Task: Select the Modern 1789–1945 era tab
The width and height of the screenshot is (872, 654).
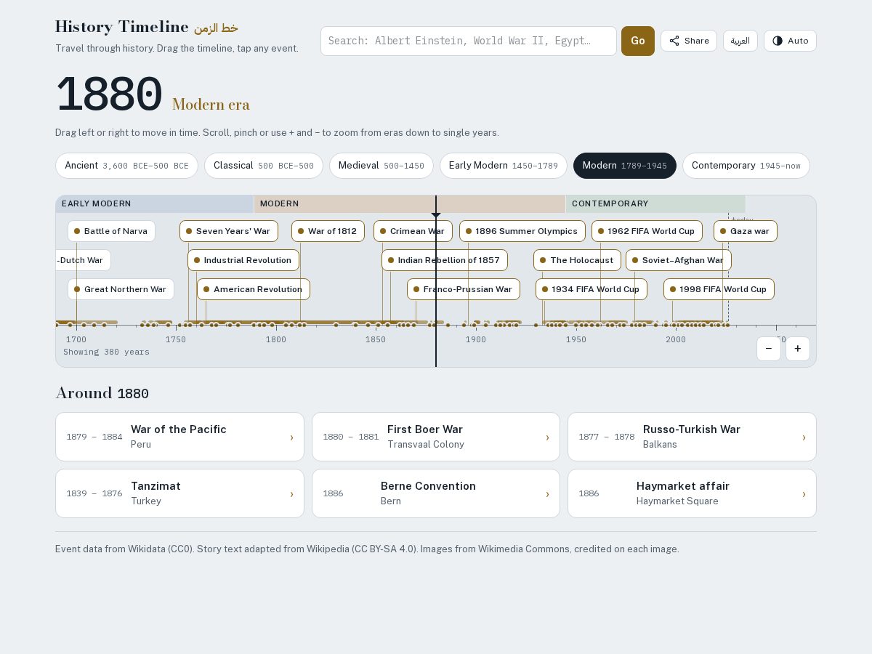Action: pos(625,166)
